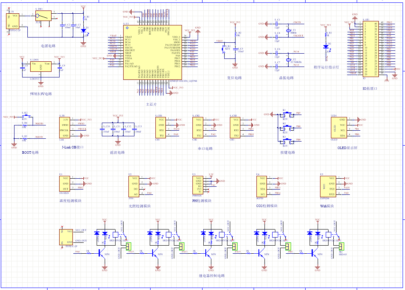Select the U1 DS18B20 temperature sensor block

point(64,184)
